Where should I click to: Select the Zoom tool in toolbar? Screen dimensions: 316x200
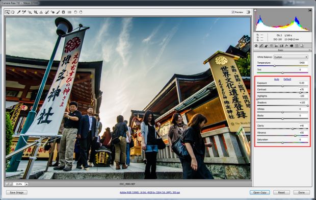[x=7, y=12]
